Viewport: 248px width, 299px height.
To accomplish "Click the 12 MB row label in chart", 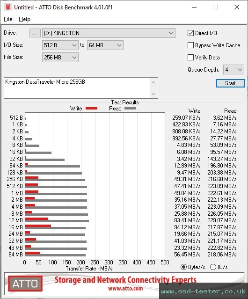I will coord(15,220).
